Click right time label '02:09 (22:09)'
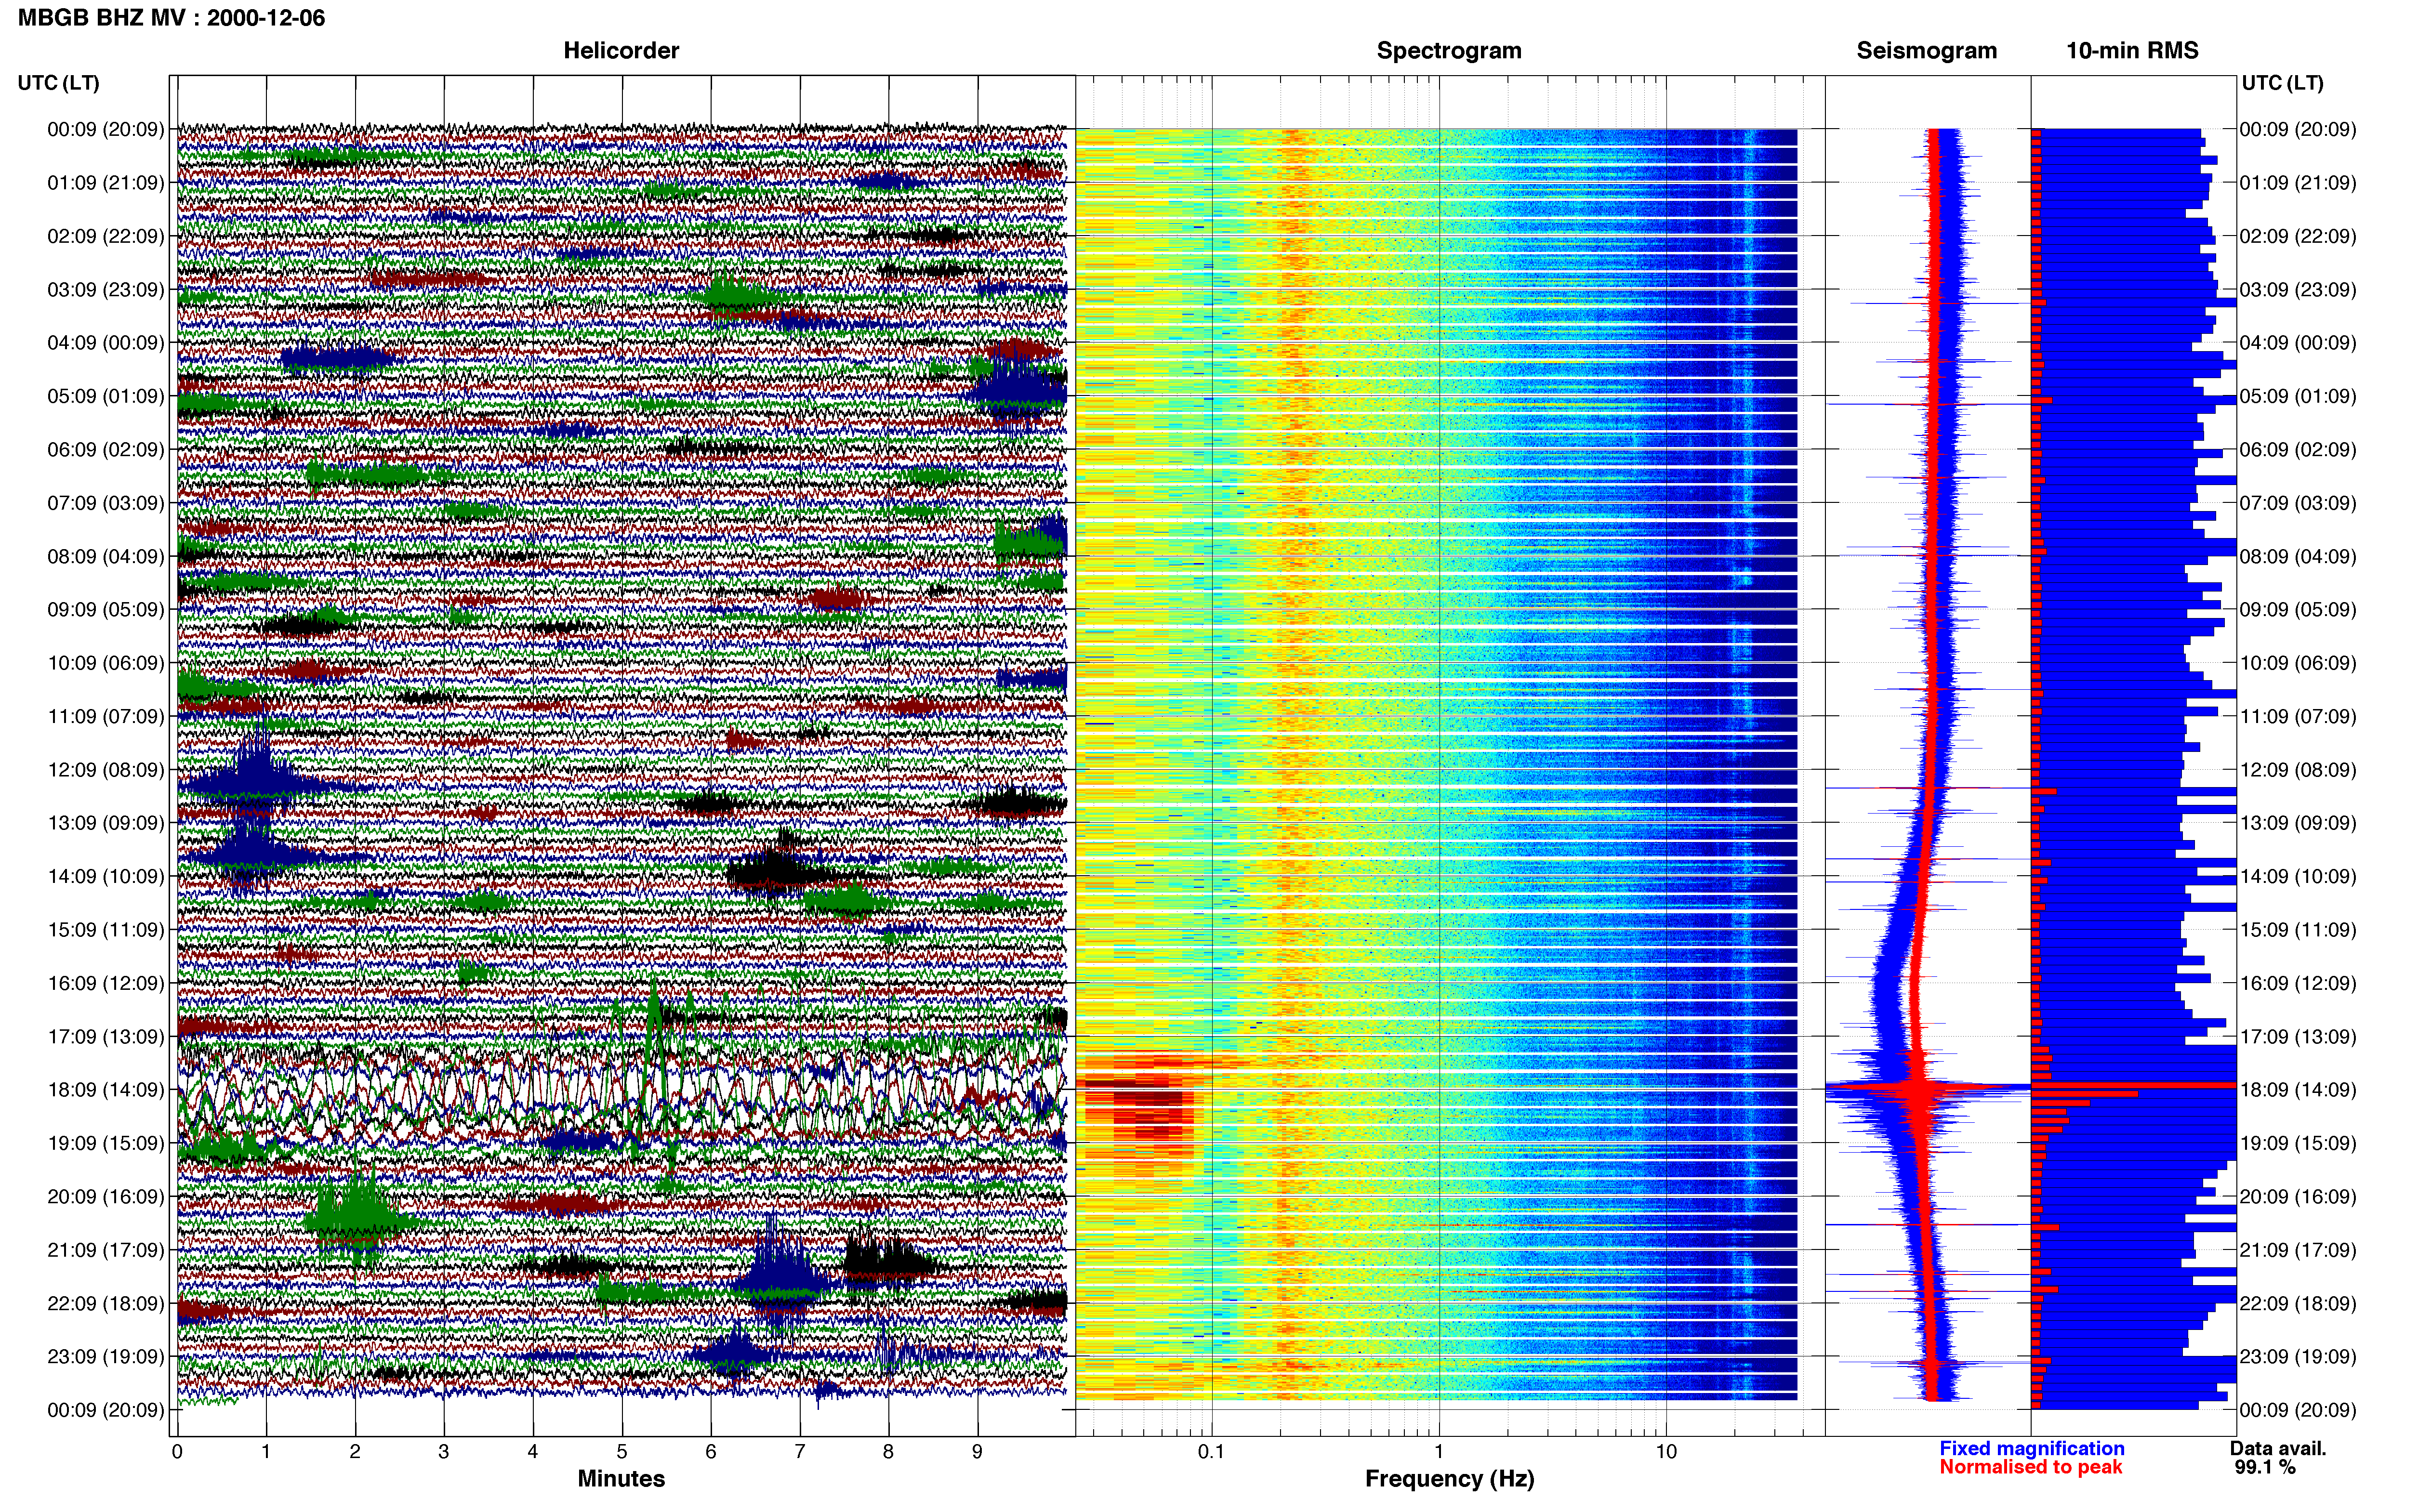 [x=2297, y=236]
